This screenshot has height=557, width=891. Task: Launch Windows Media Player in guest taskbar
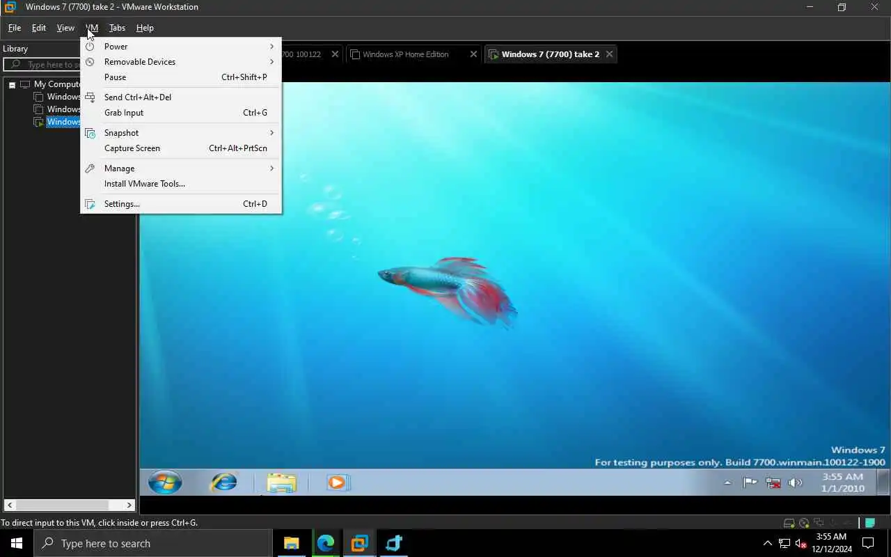(x=337, y=483)
